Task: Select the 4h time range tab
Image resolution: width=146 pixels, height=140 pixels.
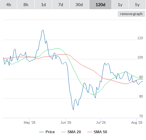Action: click(9, 5)
